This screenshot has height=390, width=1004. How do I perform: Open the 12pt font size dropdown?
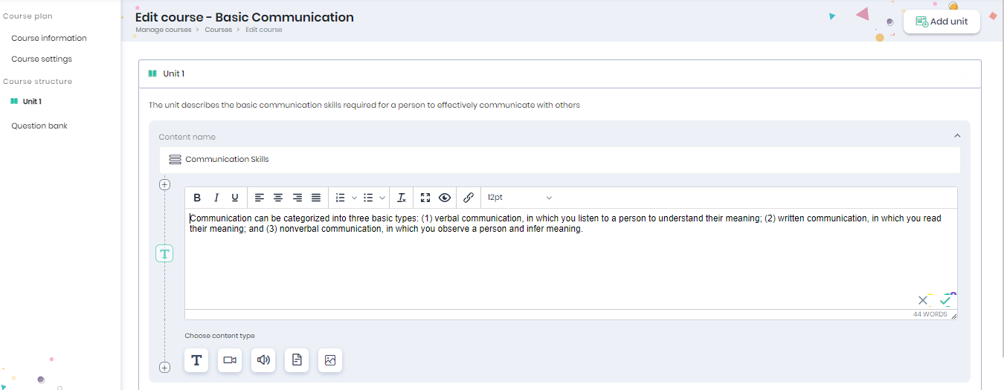point(520,198)
